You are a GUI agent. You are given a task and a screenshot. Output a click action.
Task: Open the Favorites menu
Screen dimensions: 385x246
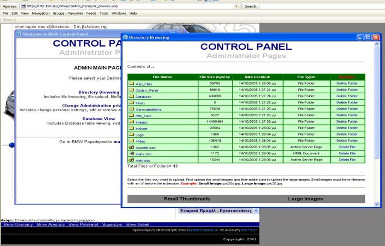pos(75,13)
